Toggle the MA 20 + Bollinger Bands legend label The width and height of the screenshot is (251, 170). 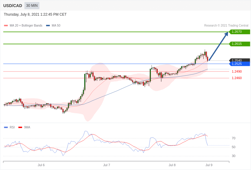pos(26,26)
